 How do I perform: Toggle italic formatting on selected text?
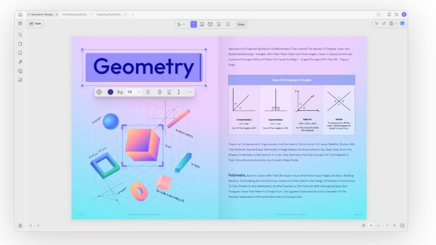[179, 92]
